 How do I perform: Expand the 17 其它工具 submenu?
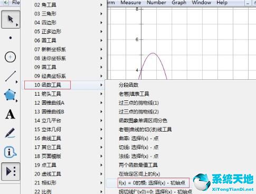(x=63, y=147)
